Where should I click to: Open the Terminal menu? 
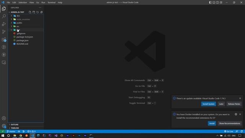click(x=51, y=2)
